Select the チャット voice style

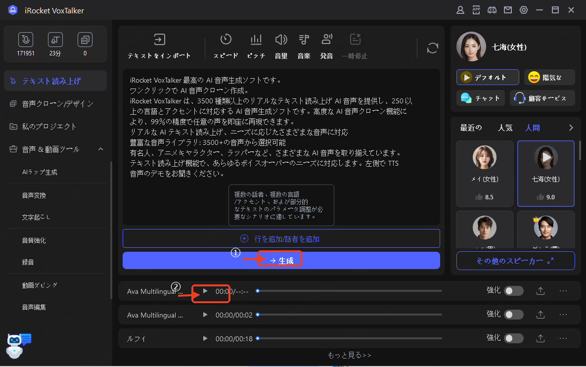pyautogui.click(x=480, y=98)
